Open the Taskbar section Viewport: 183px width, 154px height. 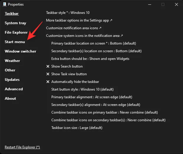12,14
